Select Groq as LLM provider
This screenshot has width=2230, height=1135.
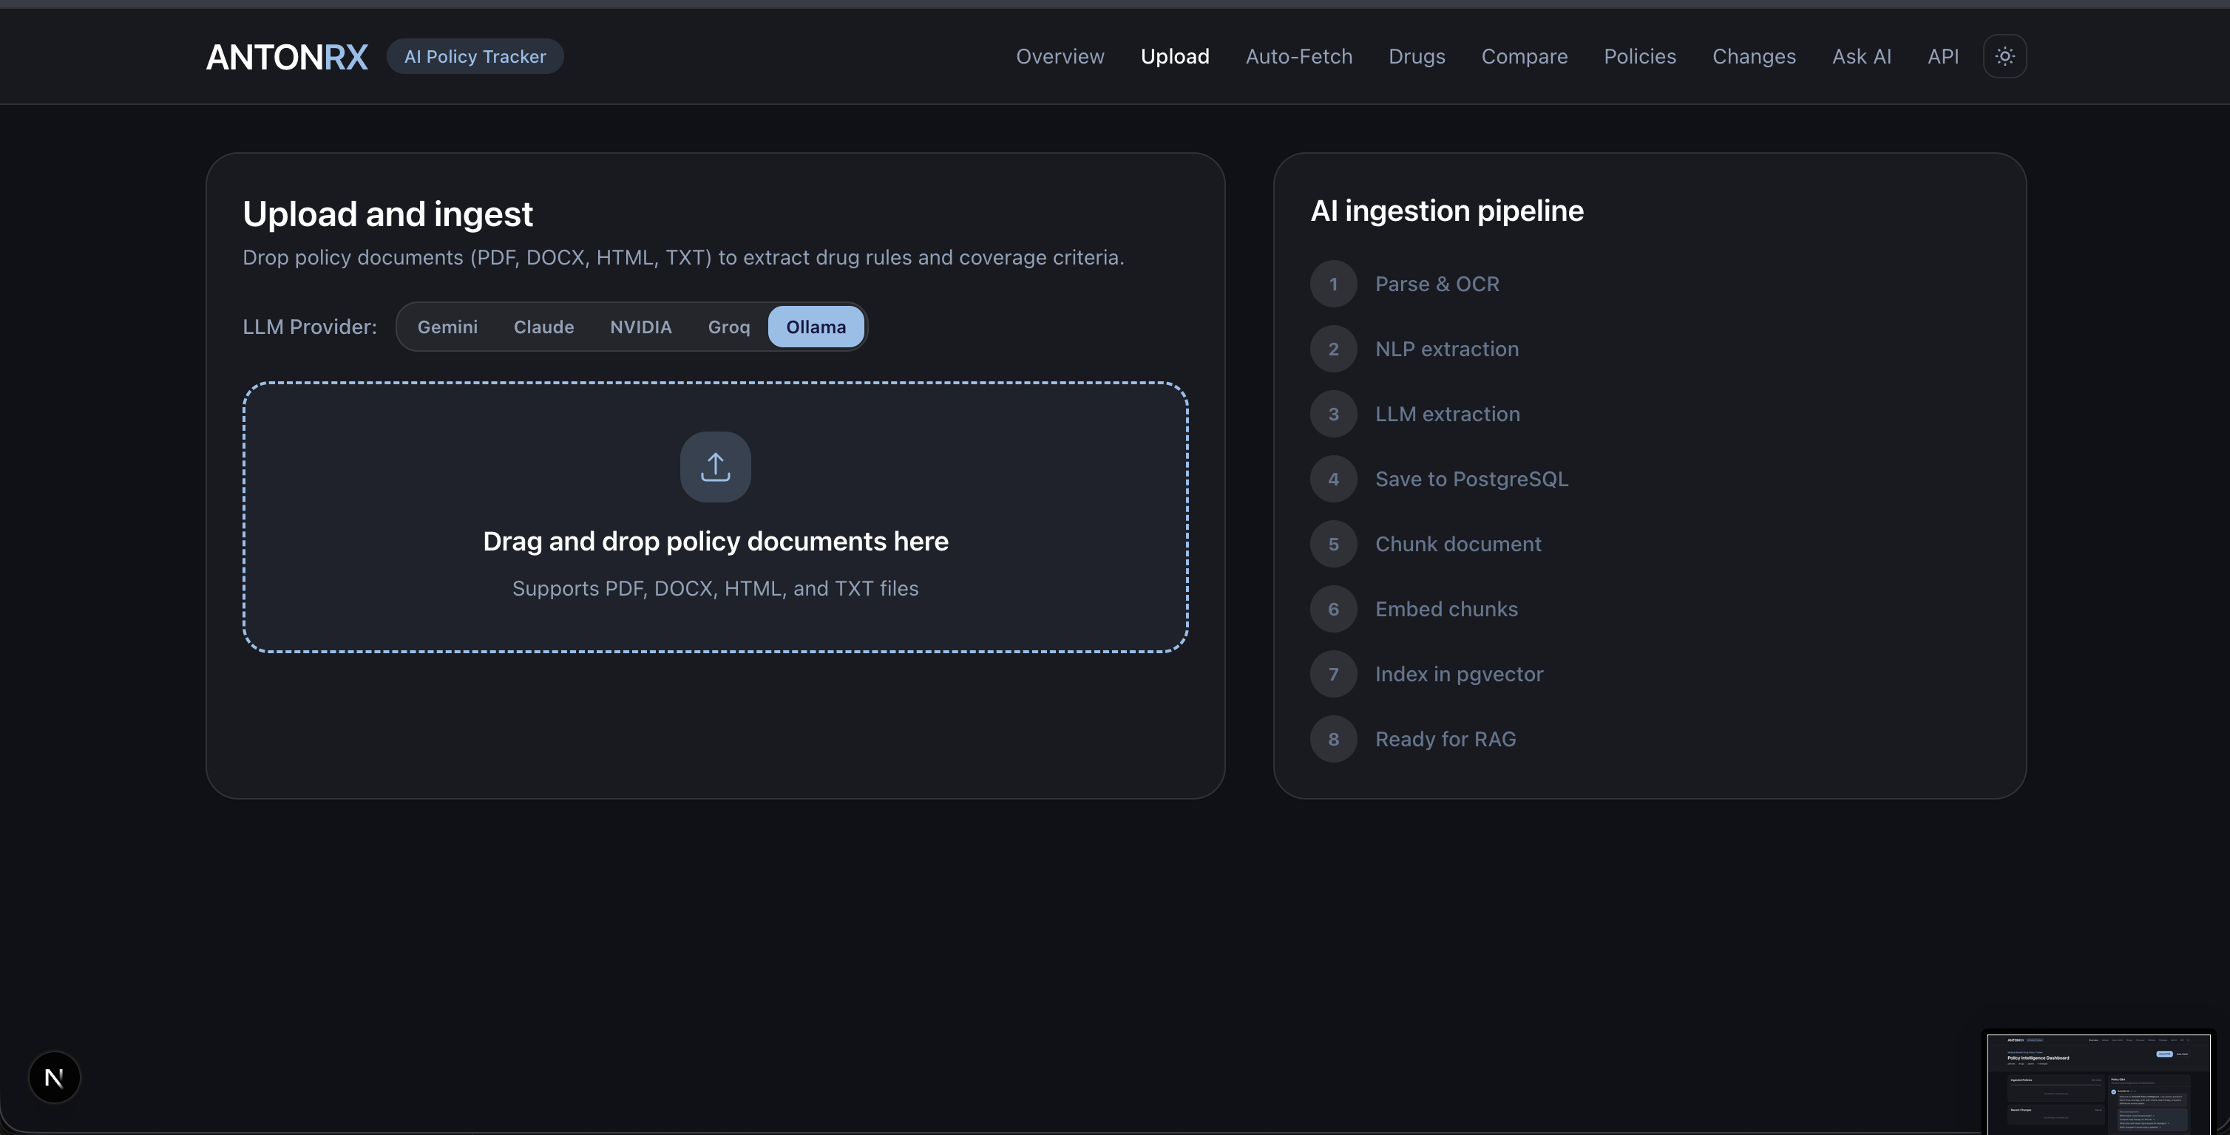[728, 327]
